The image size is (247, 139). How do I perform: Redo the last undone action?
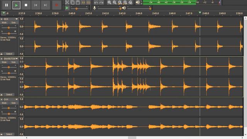click(x=101, y=2)
